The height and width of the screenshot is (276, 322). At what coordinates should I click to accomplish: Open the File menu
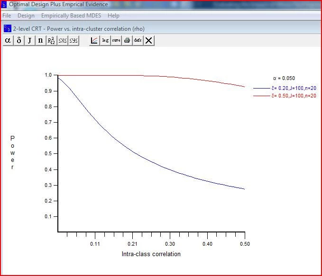[7, 16]
